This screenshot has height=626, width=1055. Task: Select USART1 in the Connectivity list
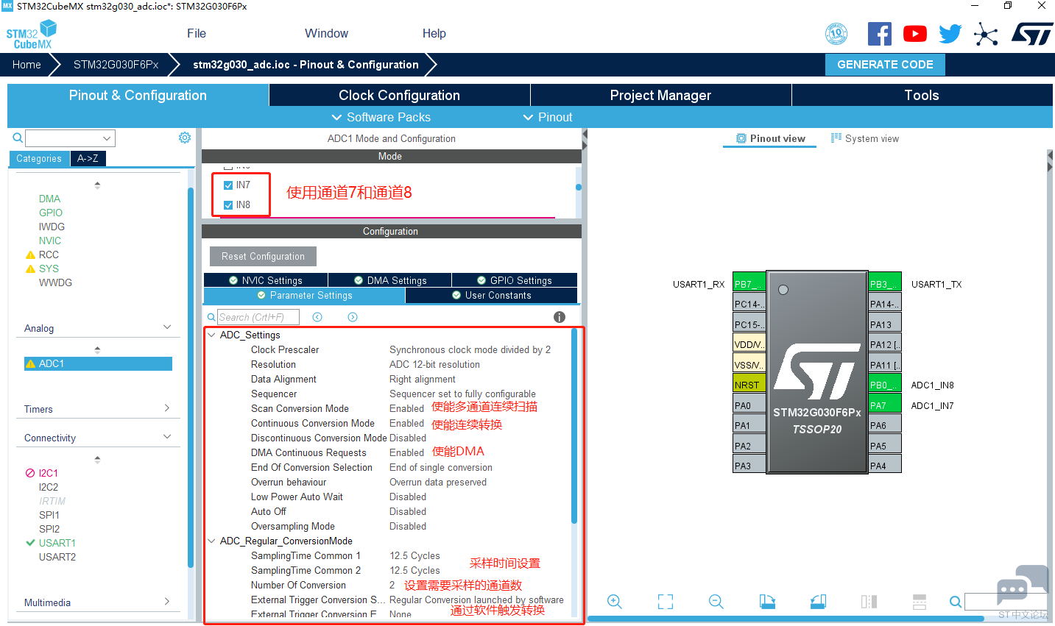[x=57, y=543]
